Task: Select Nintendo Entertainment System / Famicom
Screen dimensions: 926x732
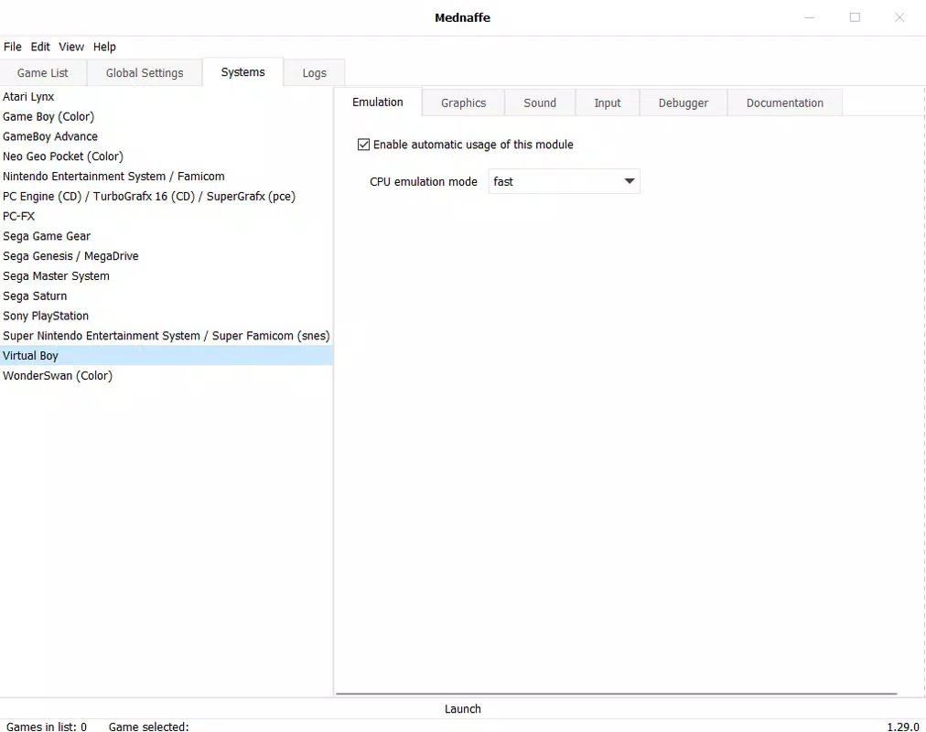Action: [x=167, y=176]
